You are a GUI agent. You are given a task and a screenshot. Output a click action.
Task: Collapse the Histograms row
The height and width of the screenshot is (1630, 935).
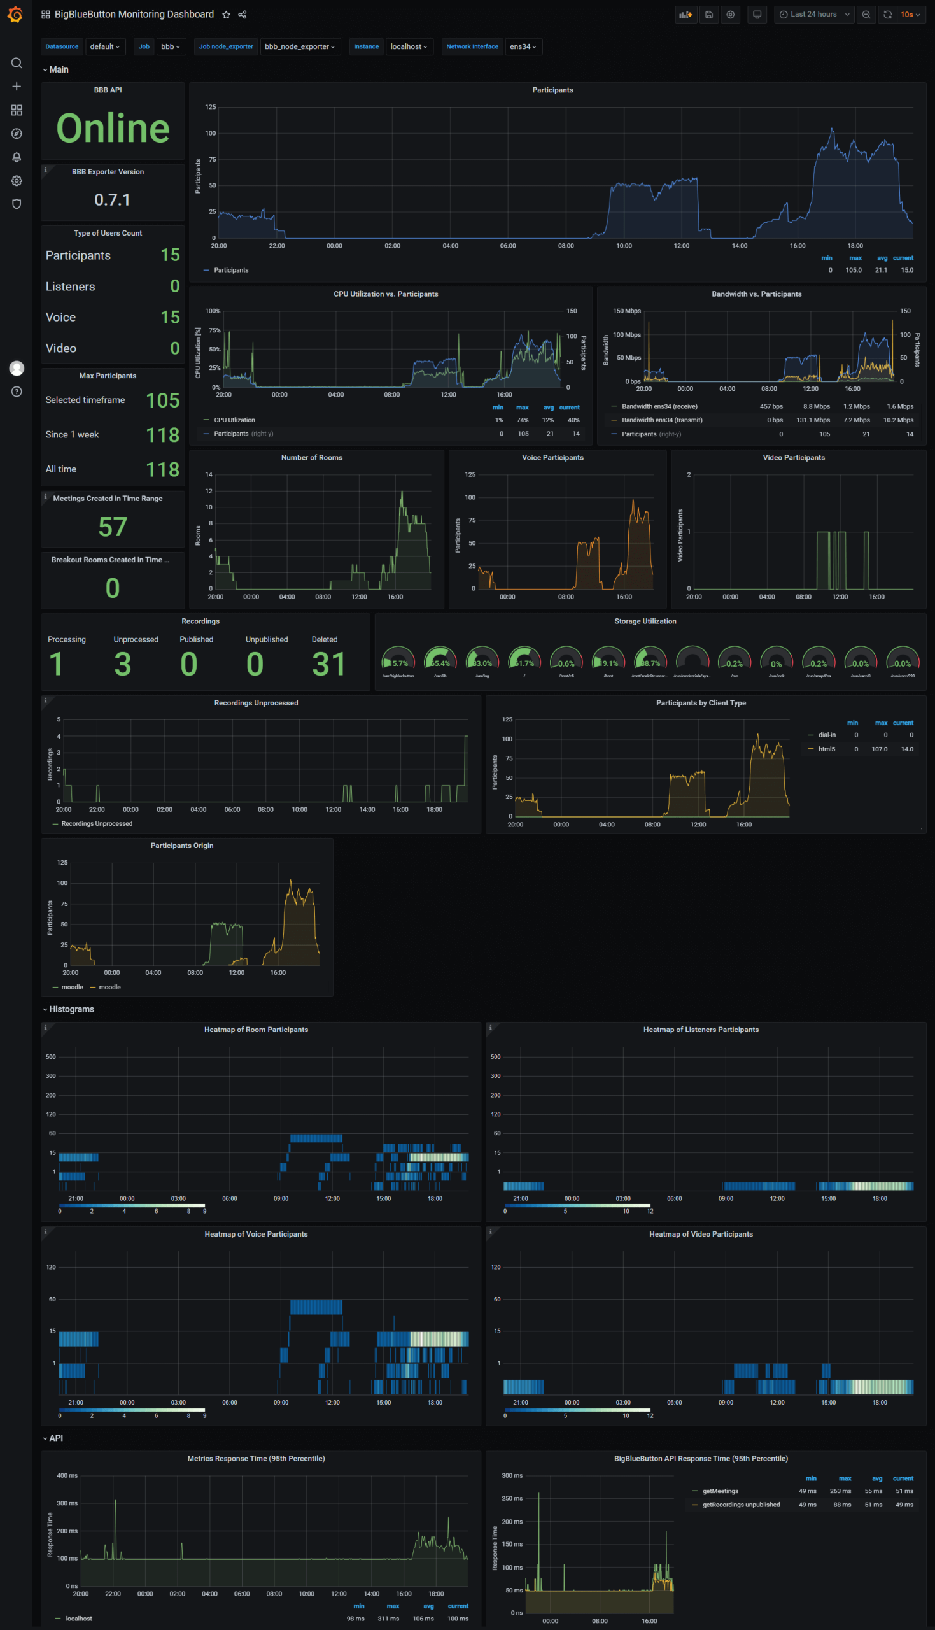click(68, 1010)
